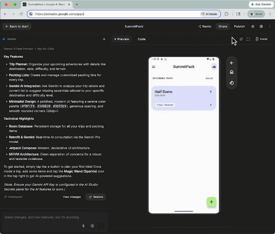
Task: Install the app on device
Action: click(x=261, y=39)
